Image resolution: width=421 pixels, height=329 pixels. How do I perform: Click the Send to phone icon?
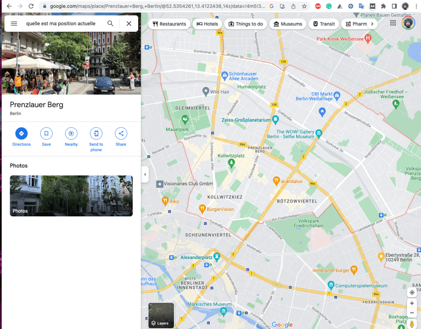96,134
